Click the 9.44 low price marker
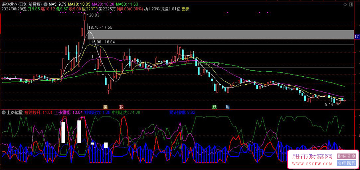The width and height of the screenshot is (360, 170). (329, 104)
